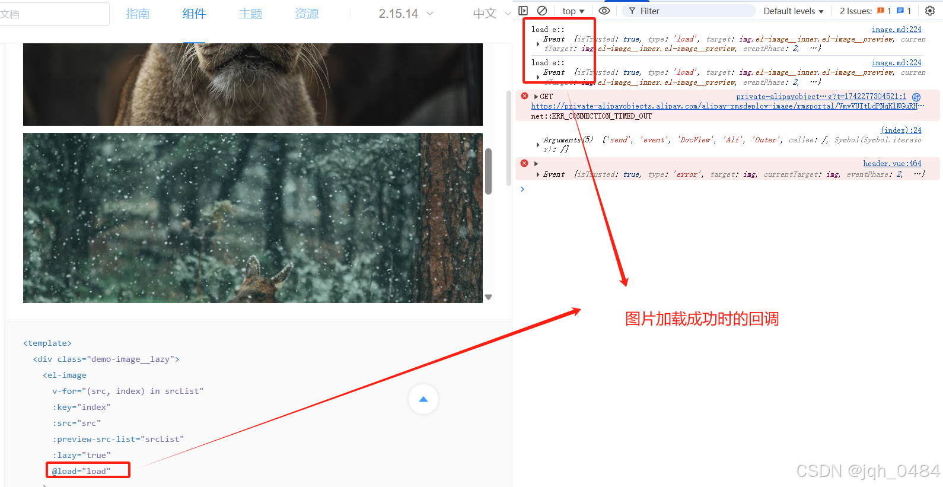Click the page's vertical scrollbar
943x487 pixels.
pyautogui.click(x=509, y=138)
